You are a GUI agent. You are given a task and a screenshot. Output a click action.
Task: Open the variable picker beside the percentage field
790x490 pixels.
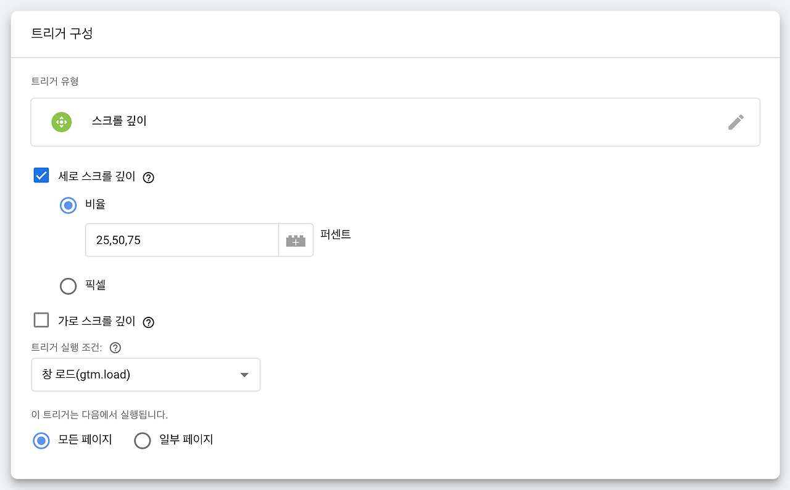pos(296,240)
